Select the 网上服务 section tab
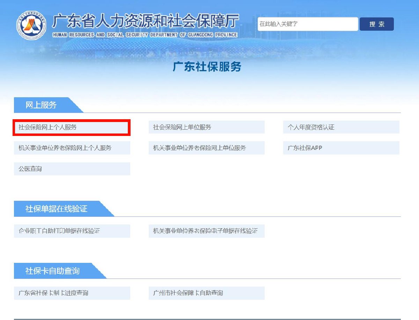419x320 pixels. (x=42, y=105)
